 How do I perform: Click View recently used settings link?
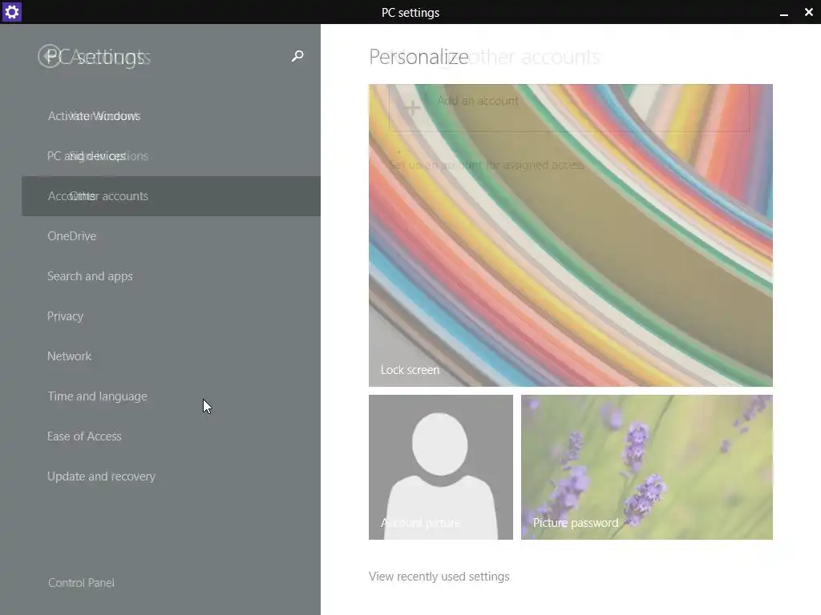[x=439, y=577]
